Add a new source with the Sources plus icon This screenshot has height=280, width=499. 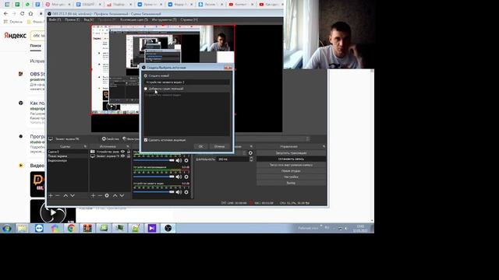93,195
